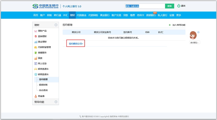This screenshot has width=217, height=120.
Task: Click the 易富通 money bag icon
Action: tap(36, 96)
